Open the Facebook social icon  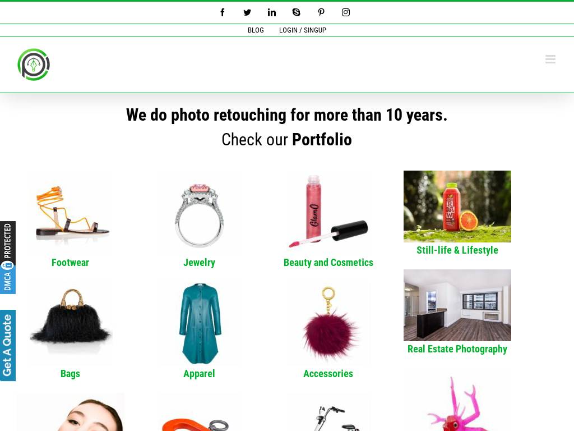pos(222,12)
